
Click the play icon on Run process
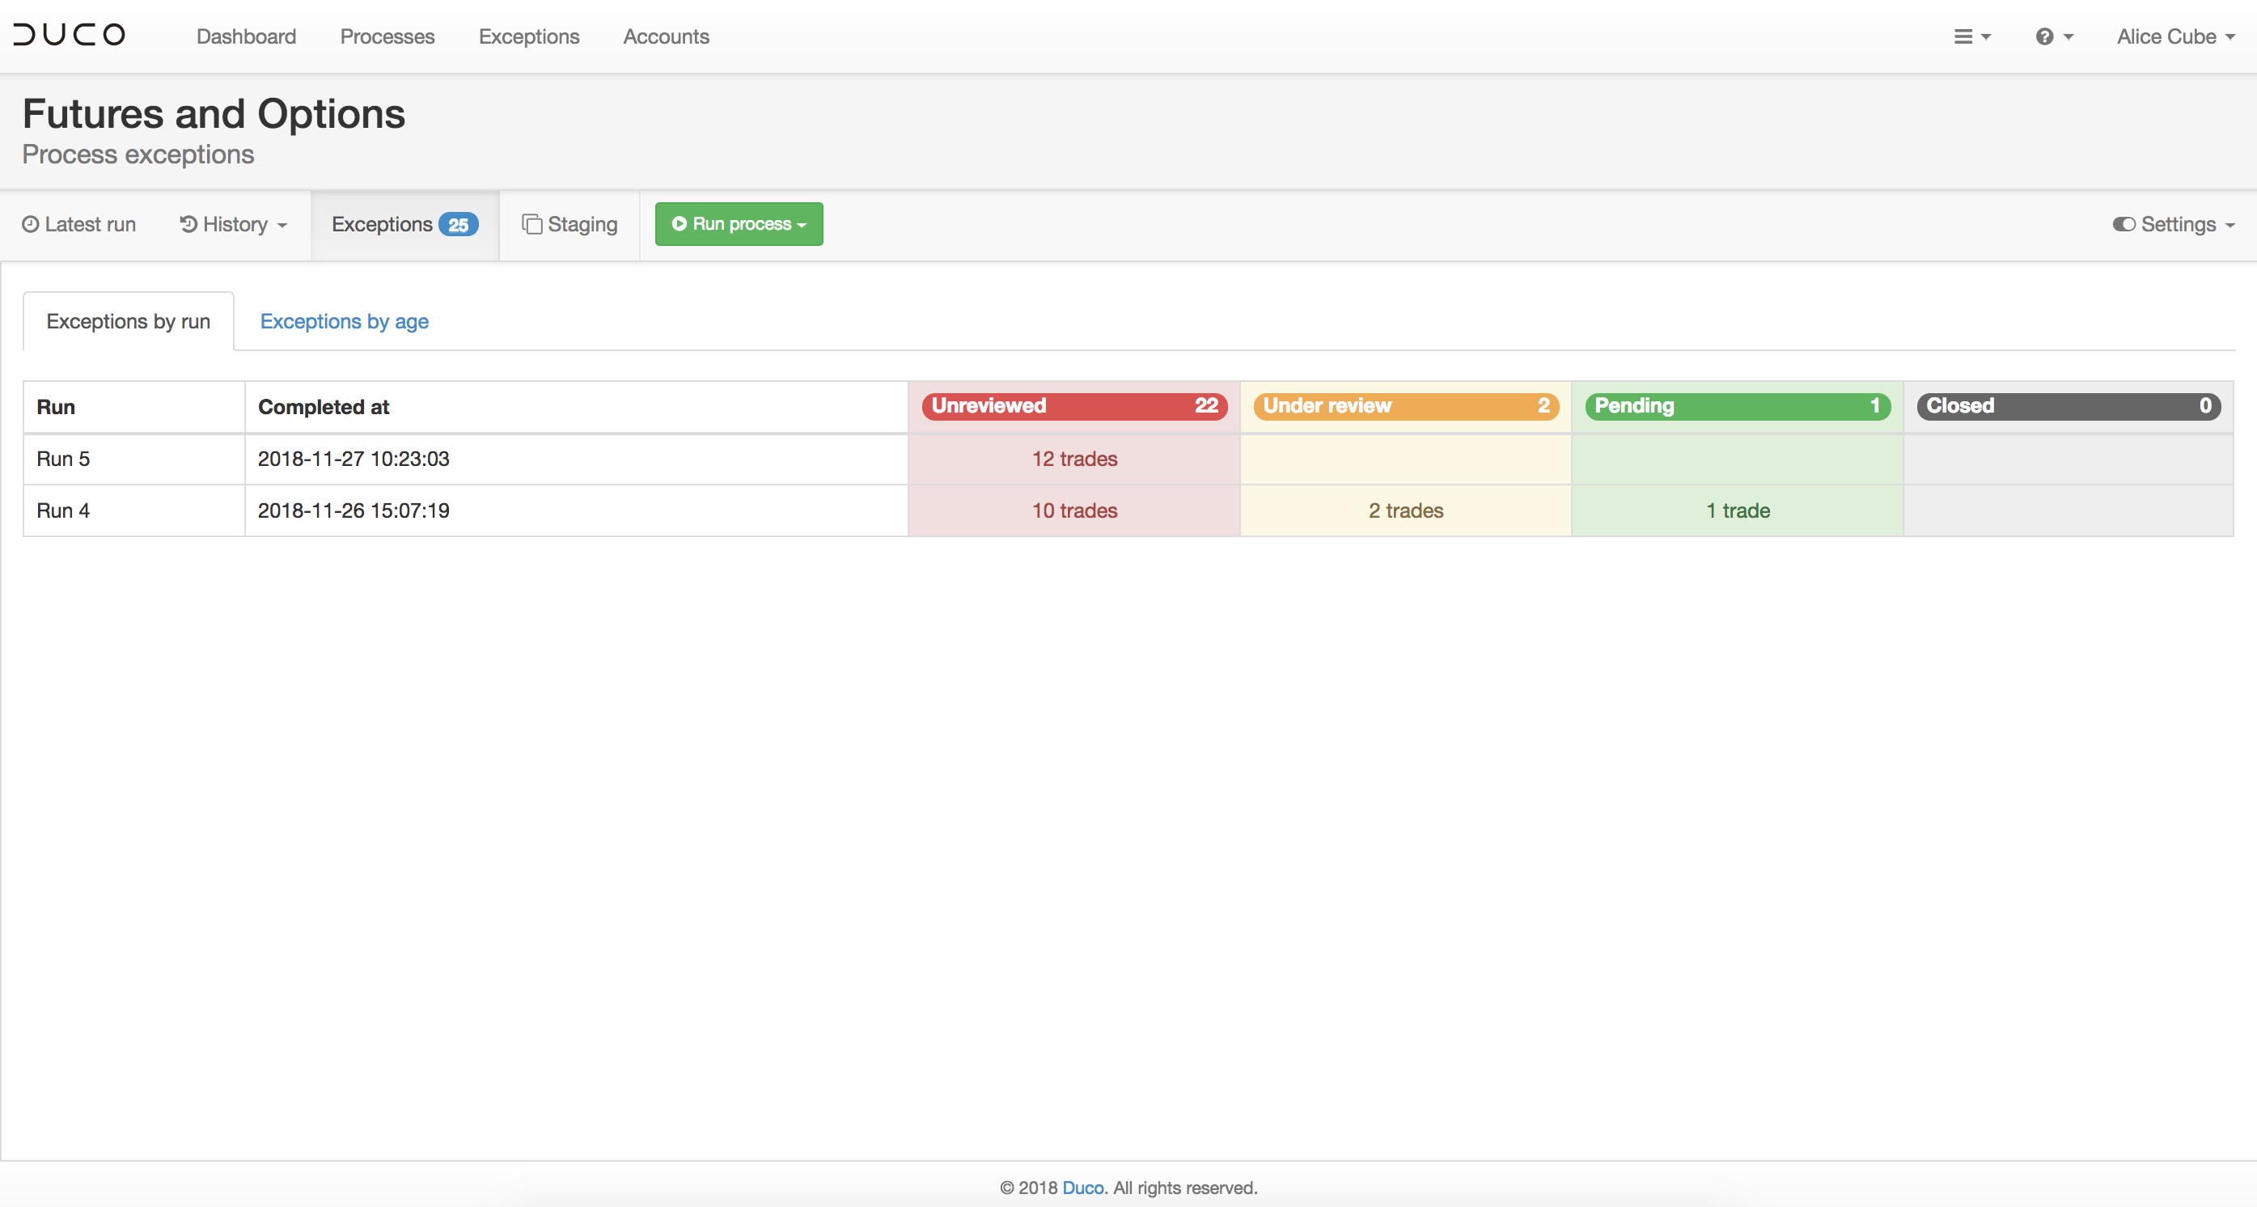coord(679,223)
